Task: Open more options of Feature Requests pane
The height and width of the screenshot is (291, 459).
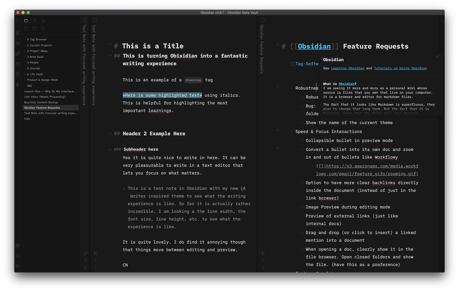Action: pyautogui.click(x=263, y=267)
